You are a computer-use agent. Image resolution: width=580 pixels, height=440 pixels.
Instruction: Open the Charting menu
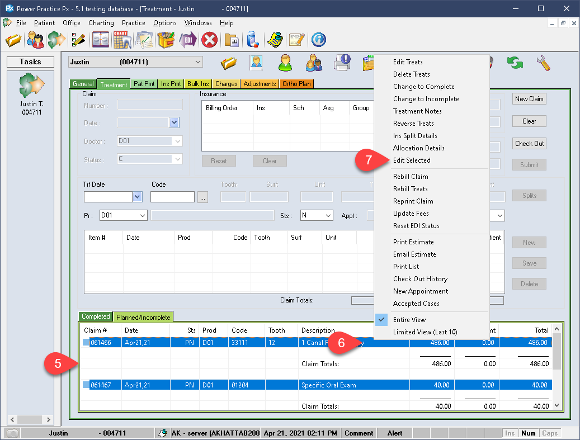pos(101,23)
